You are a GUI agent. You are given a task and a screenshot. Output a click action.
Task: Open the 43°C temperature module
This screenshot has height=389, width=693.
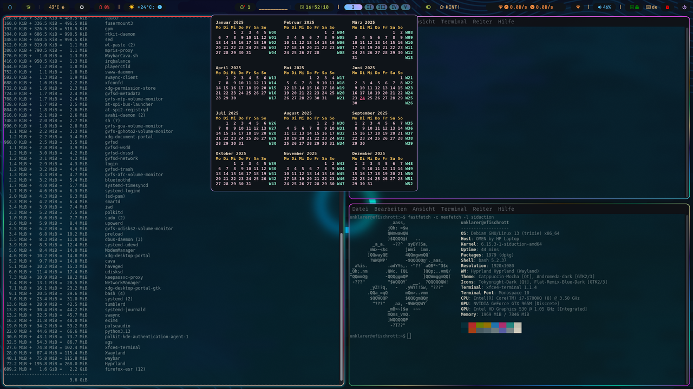[x=57, y=7]
